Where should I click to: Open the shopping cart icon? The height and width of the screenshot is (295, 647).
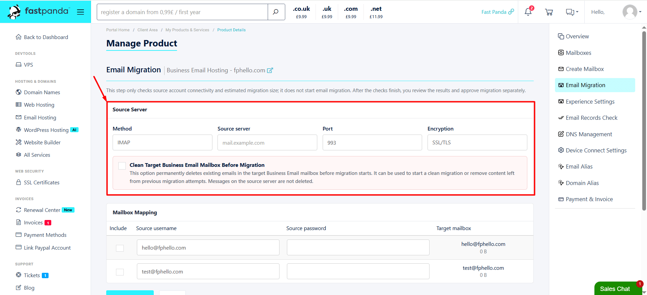(549, 12)
